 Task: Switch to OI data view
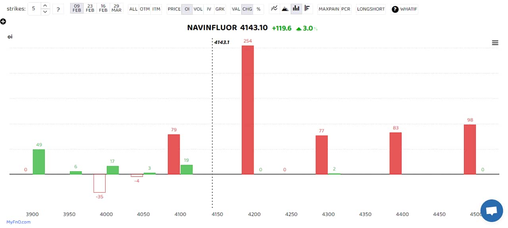(187, 9)
